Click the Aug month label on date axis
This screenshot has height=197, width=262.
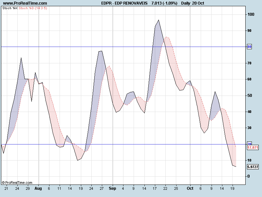coord(38,188)
